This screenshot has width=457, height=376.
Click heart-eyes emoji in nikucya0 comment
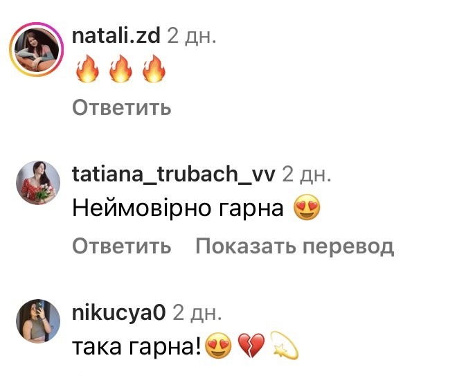tap(219, 346)
